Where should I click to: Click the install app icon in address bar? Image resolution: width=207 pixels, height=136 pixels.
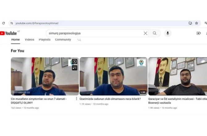(x=190, y=23)
